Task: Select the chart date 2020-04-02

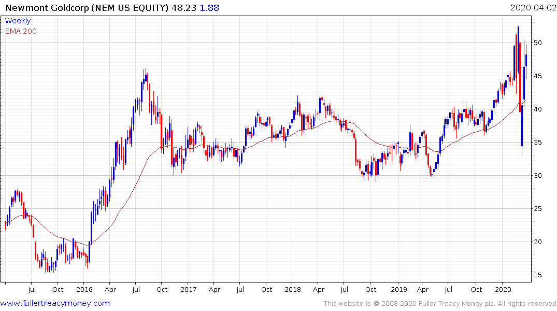Action: pyautogui.click(x=533, y=7)
